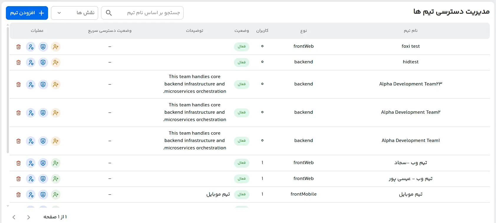The height and width of the screenshot is (223, 496).
Task: Open users icon for Alpha Development Team۲۳
Action: pyautogui.click(x=31, y=85)
